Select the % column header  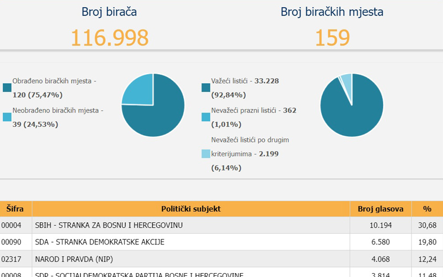tap(427, 209)
